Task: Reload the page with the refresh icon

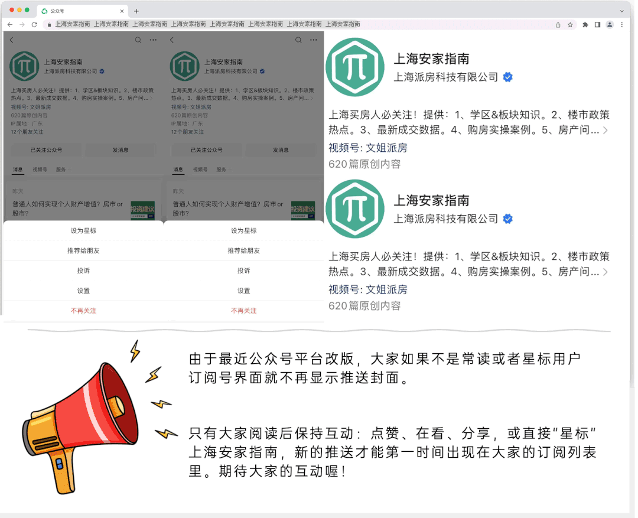Action: 34,24
